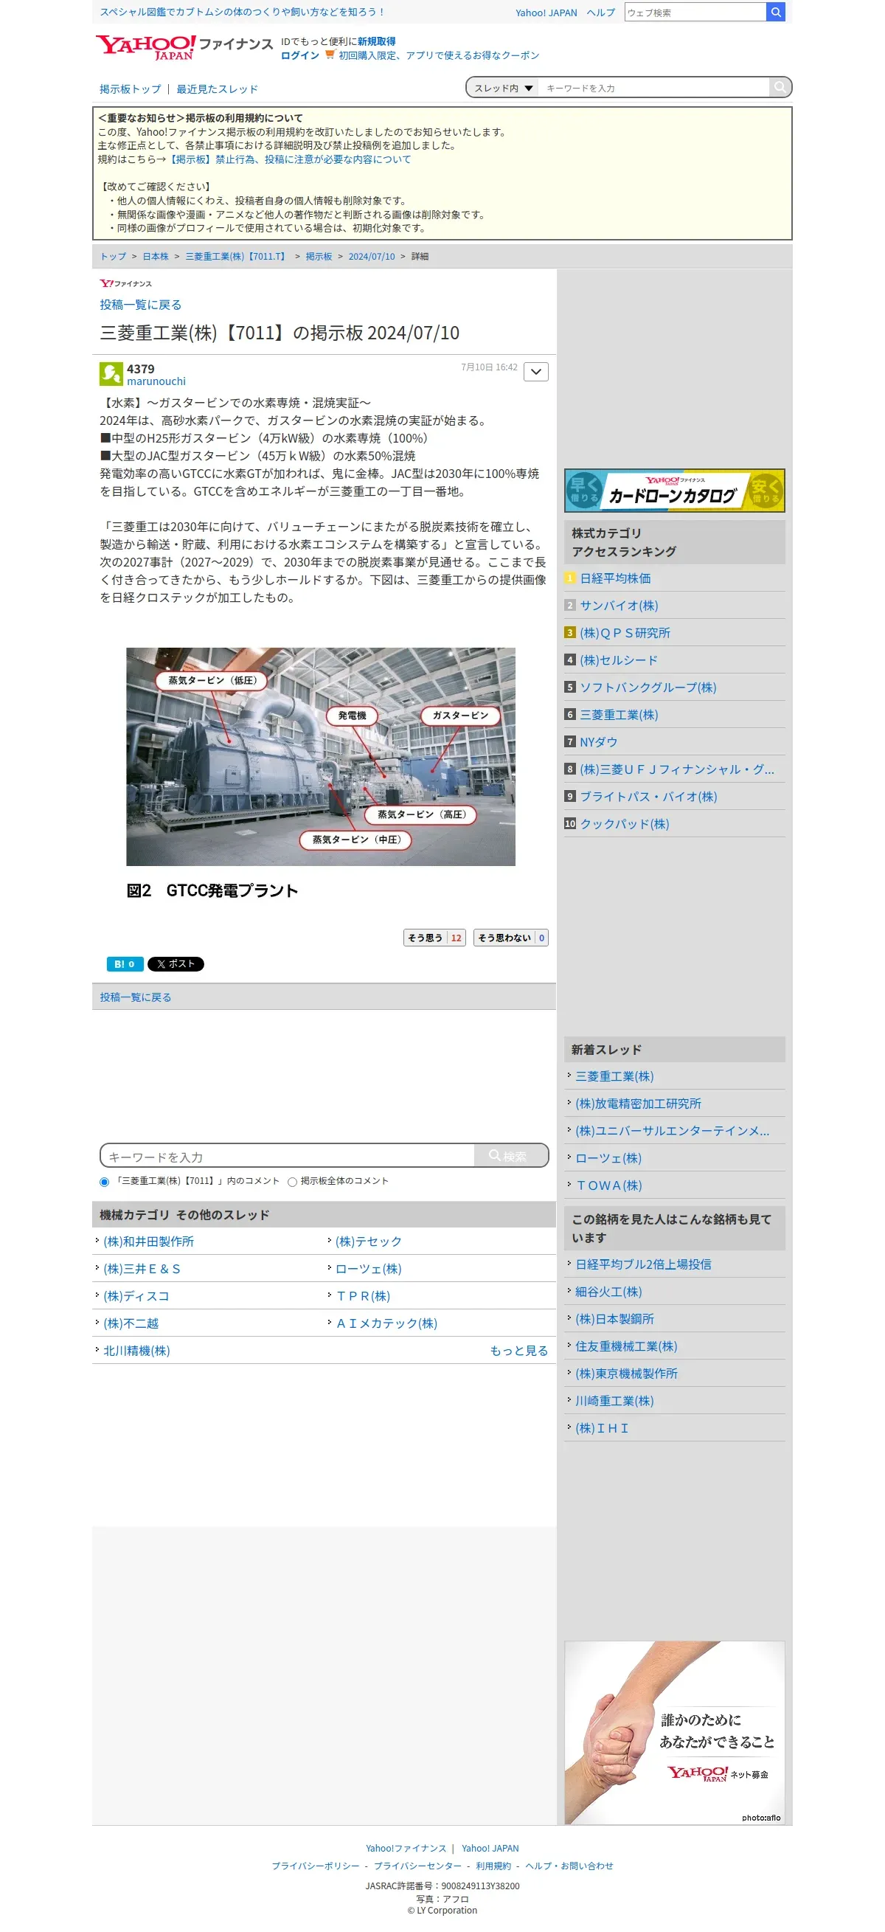
Task: Open 川崎重工業(株) related stock link
Action: (614, 1400)
